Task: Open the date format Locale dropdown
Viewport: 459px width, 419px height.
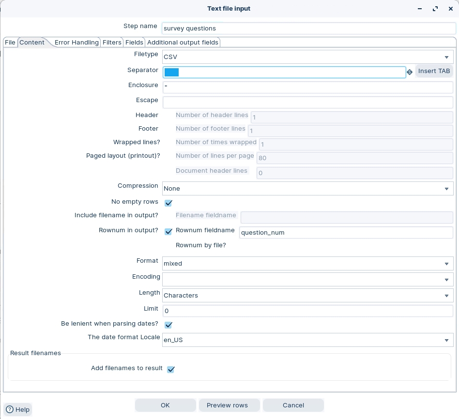Action: coord(446,340)
